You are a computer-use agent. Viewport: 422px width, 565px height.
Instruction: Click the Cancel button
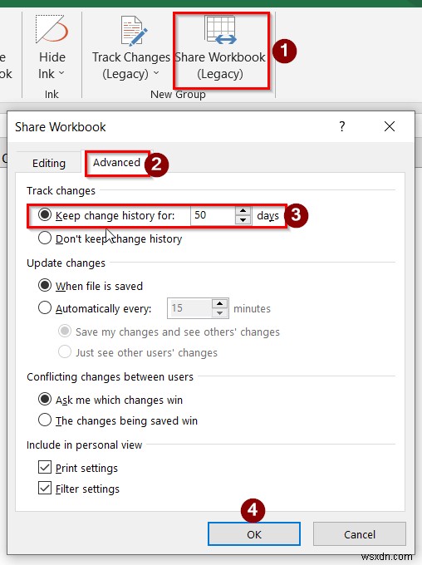pyautogui.click(x=360, y=534)
